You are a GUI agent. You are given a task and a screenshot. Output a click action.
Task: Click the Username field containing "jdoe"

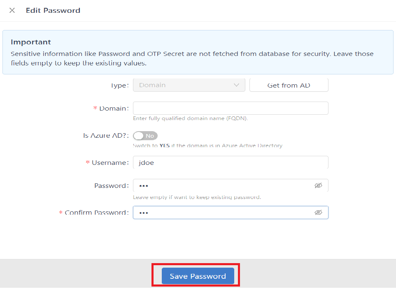(x=230, y=162)
